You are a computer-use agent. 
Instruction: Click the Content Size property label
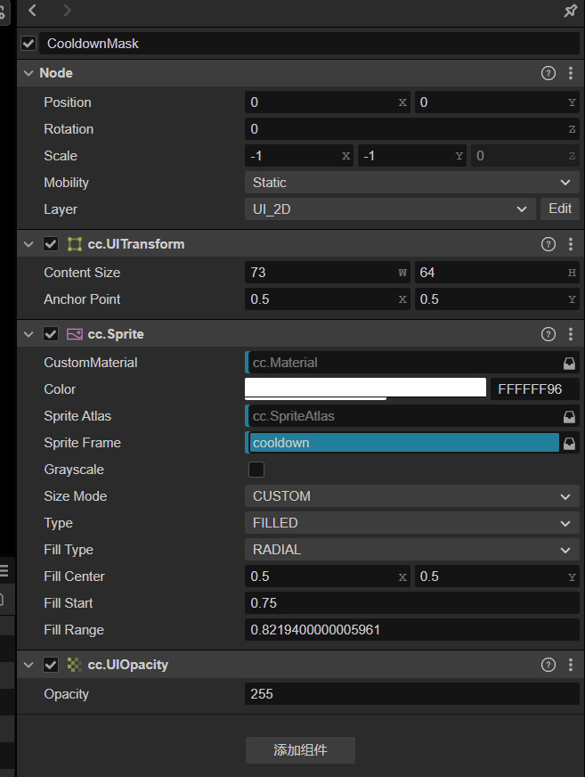(x=82, y=273)
